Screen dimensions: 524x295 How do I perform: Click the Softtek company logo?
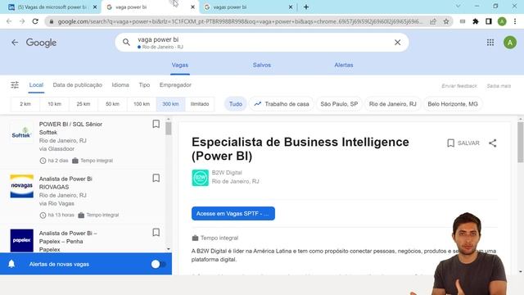[x=22, y=133]
